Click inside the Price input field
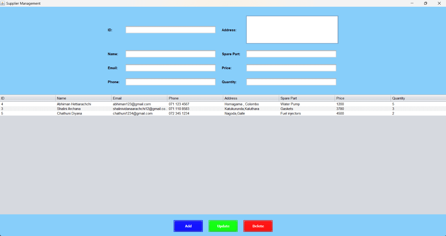Image resolution: width=446 pixels, height=236 pixels. [x=291, y=68]
